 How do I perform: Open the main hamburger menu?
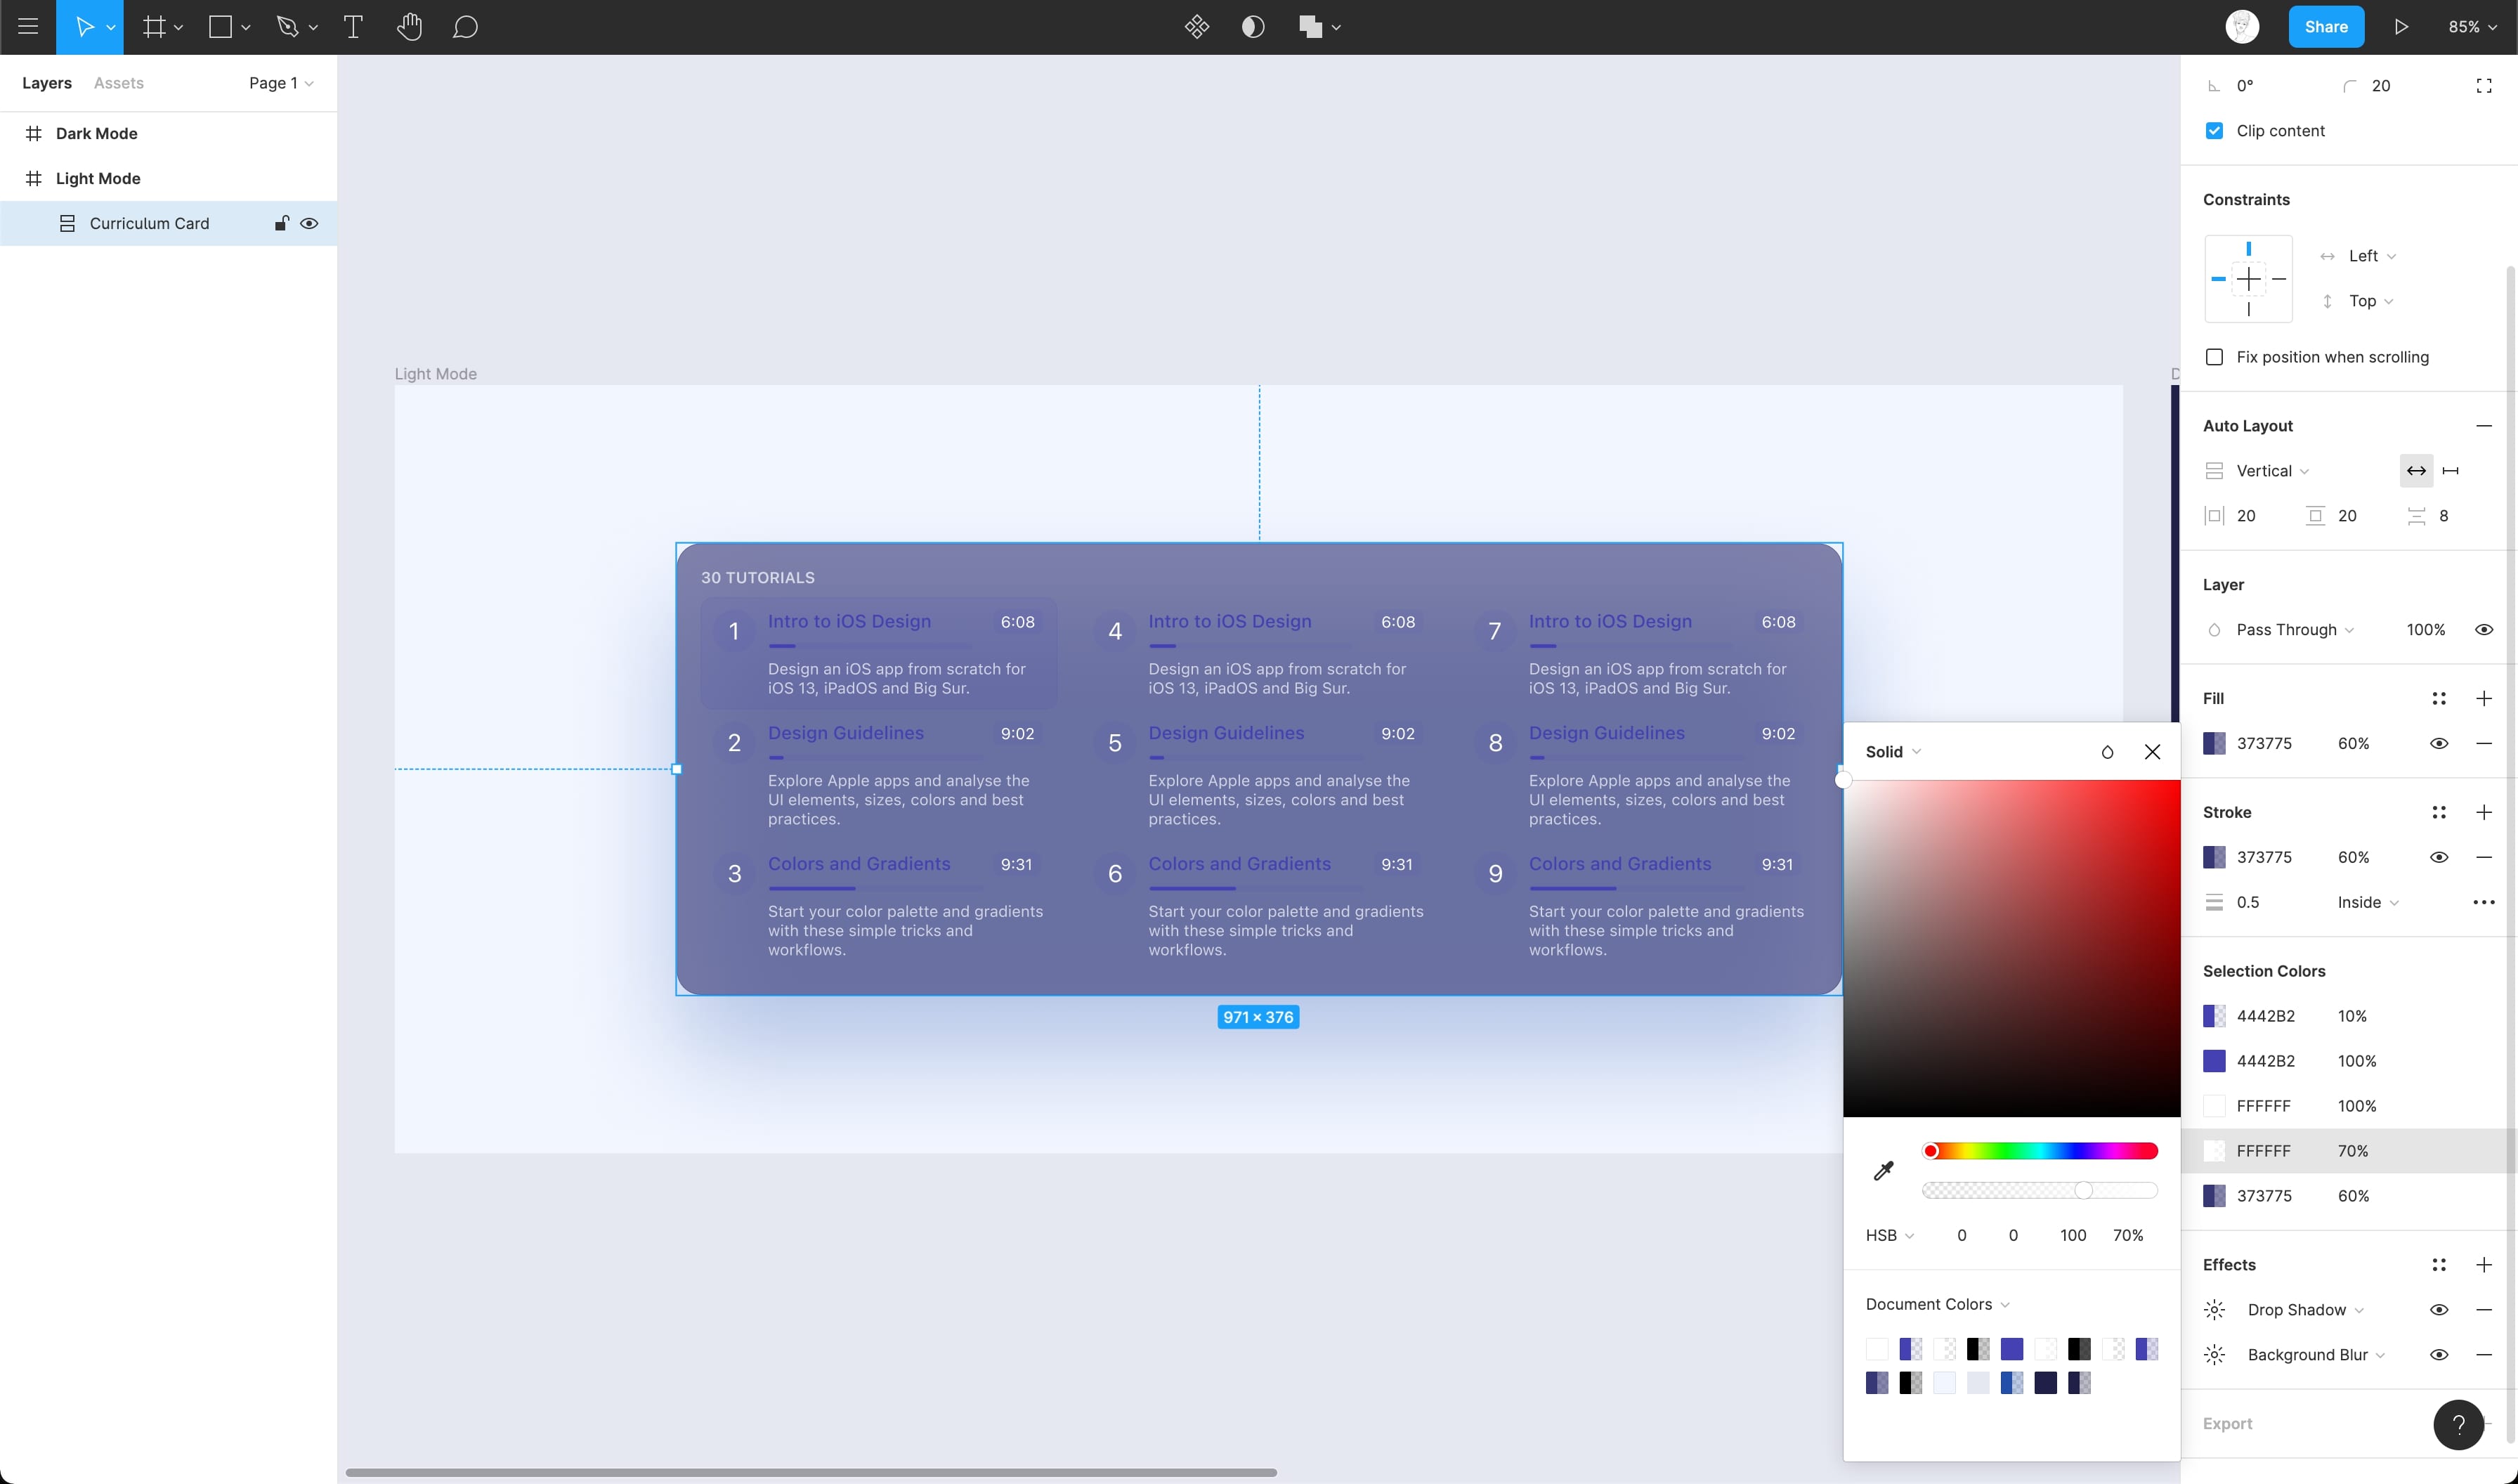point(28,27)
